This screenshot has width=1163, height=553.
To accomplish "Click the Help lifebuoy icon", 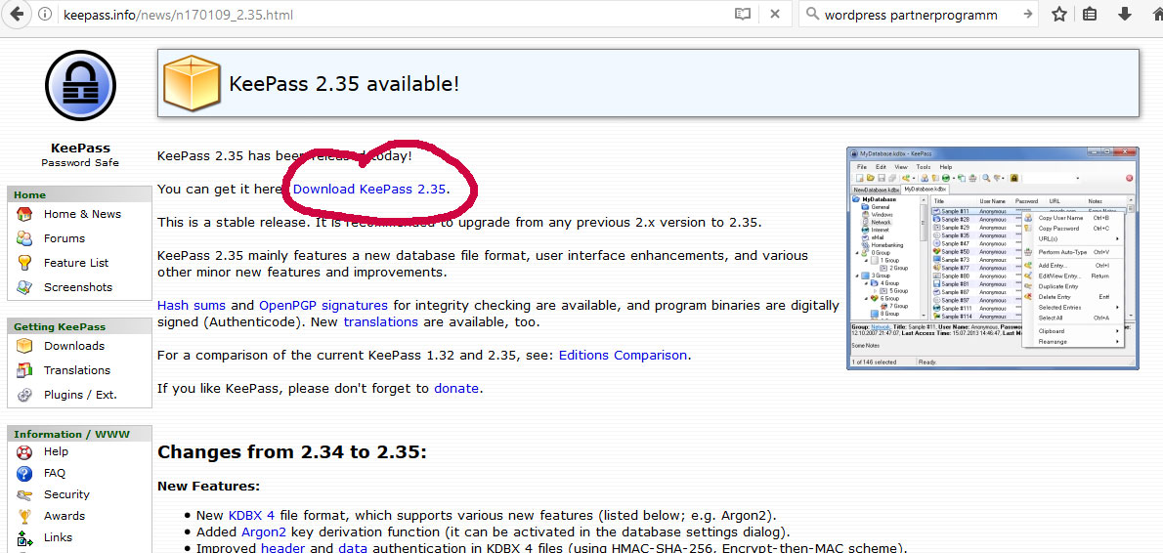I will [x=24, y=451].
